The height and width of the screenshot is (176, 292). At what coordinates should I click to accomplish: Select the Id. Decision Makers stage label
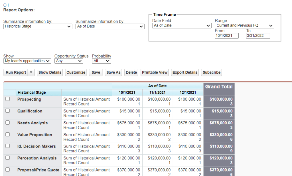pos(36,146)
